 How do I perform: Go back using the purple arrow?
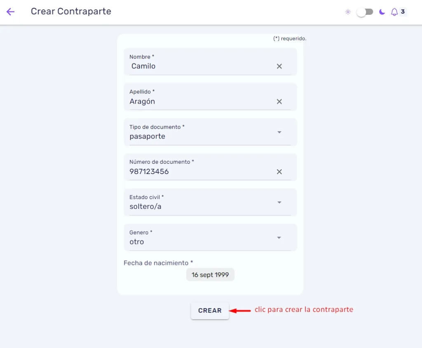[x=10, y=12]
